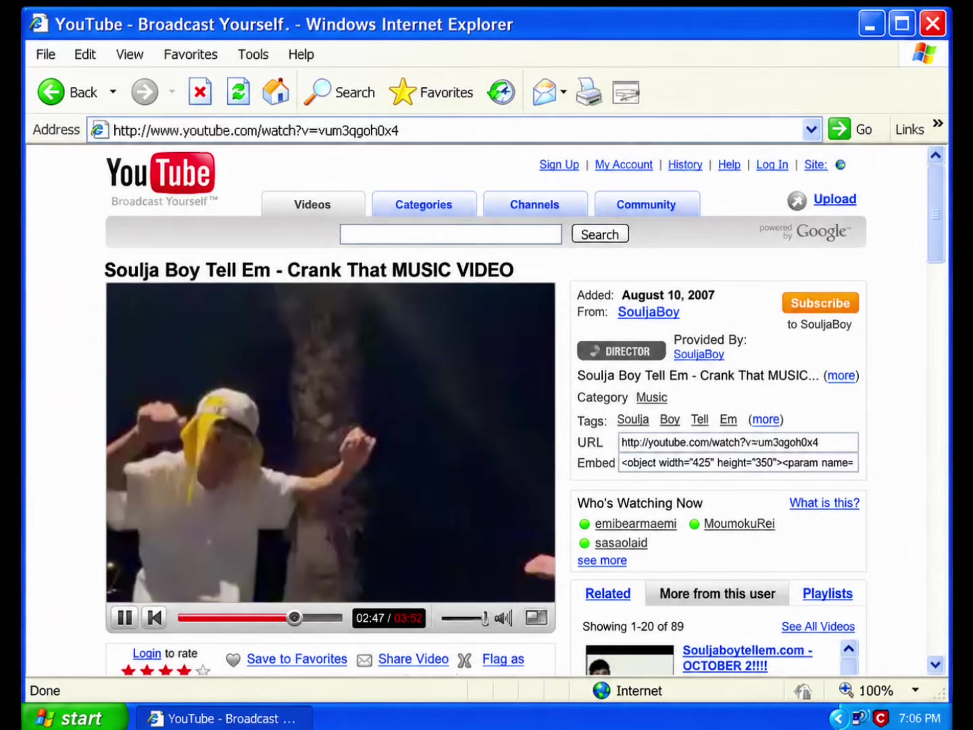
Task: Open the See All Videos link
Action: (x=818, y=627)
